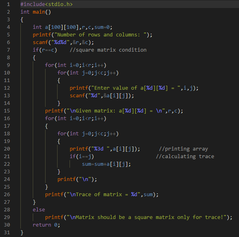Click the Enter value of a[%d][%d] string
The width and height of the screenshot is (239, 237).
pos(135,88)
